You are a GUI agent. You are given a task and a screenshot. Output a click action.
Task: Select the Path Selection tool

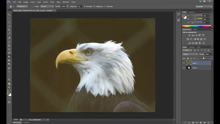click(x=9, y=76)
